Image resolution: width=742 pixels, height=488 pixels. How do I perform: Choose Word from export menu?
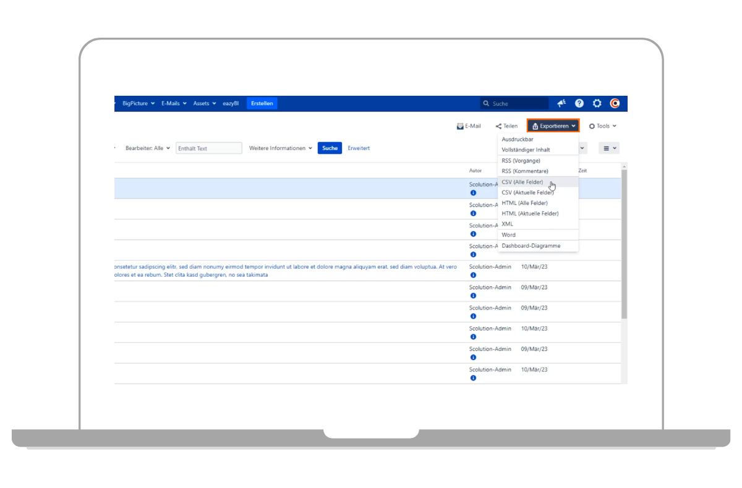509,235
